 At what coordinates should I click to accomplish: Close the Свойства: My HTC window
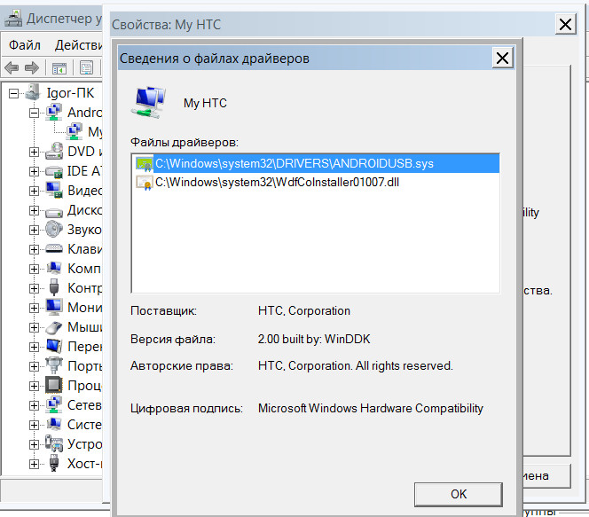point(565,25)
